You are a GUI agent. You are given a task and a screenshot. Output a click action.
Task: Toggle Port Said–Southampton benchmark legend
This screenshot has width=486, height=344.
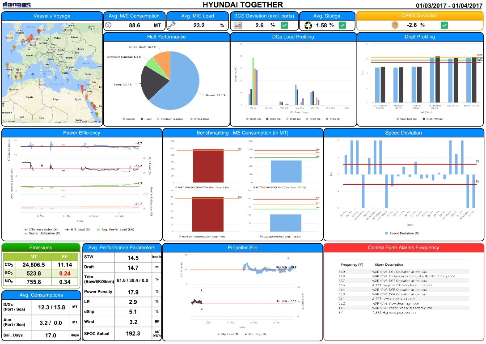click(x=202, y=188)
